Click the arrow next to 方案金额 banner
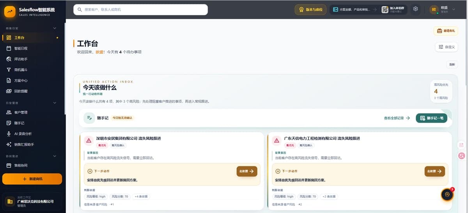Screen dimensions: 468x213 click(374, 9)
